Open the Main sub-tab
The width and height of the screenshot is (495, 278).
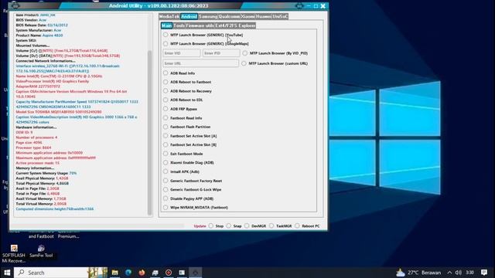pyautogui.click(x=166, y=25)
